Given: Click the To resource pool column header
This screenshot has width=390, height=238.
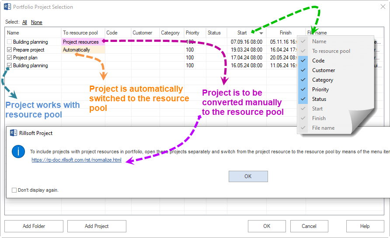Looking at the screenshot, I should 83,33.
